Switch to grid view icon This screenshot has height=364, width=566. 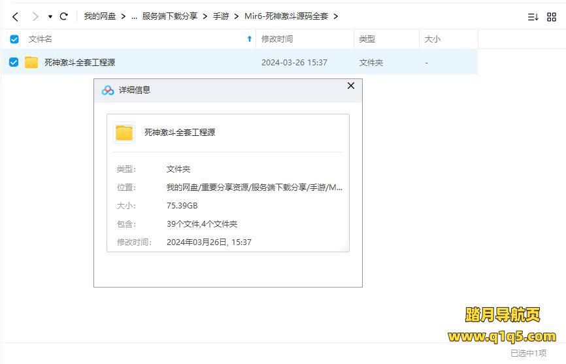[x=551, y=17]
